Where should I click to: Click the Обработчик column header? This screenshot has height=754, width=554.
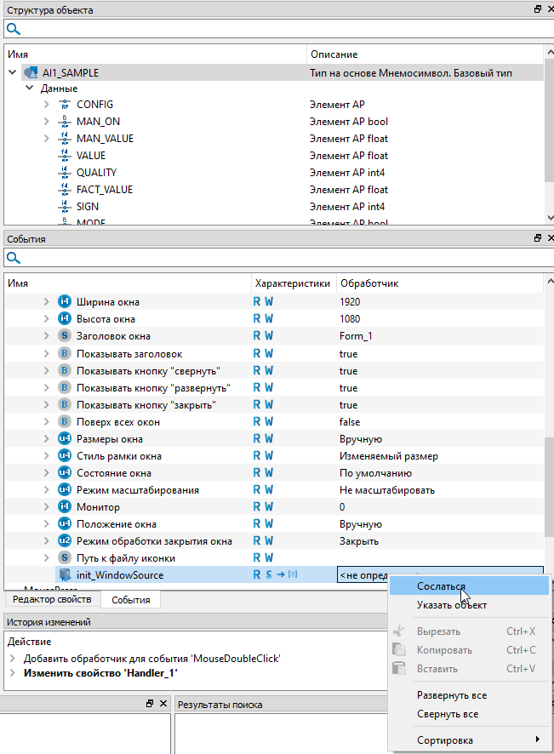tap(368, 283)
